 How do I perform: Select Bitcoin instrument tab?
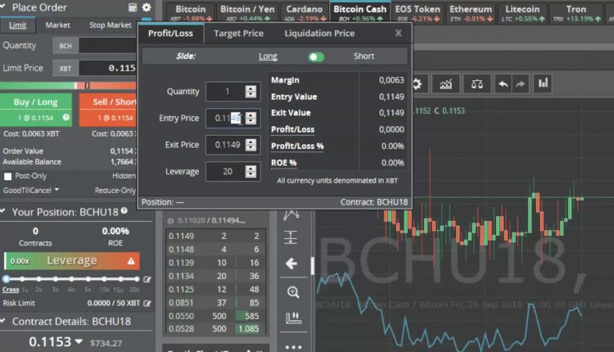[191, 12]
